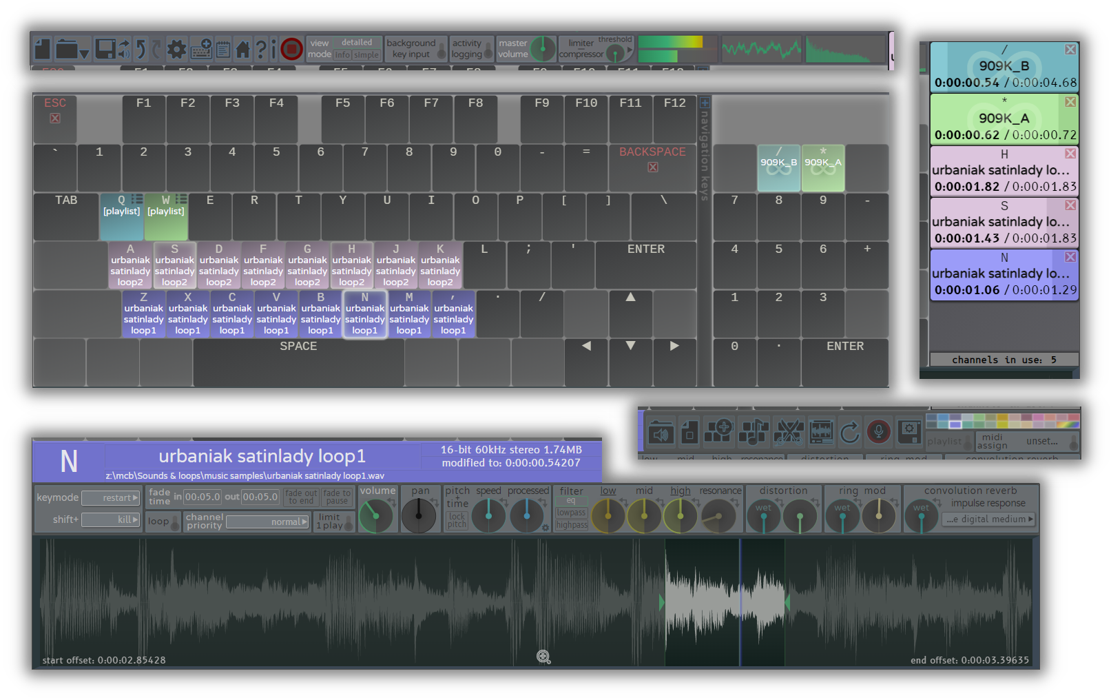Click the scissors cut-keys icon
The height and width of the screenshot is (700, 1111).
[788, 432]
